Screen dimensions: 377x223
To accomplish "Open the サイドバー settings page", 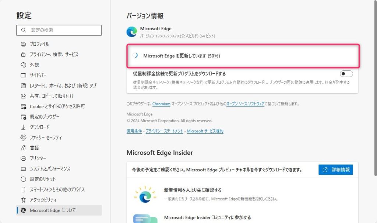I will pos(38,75).
